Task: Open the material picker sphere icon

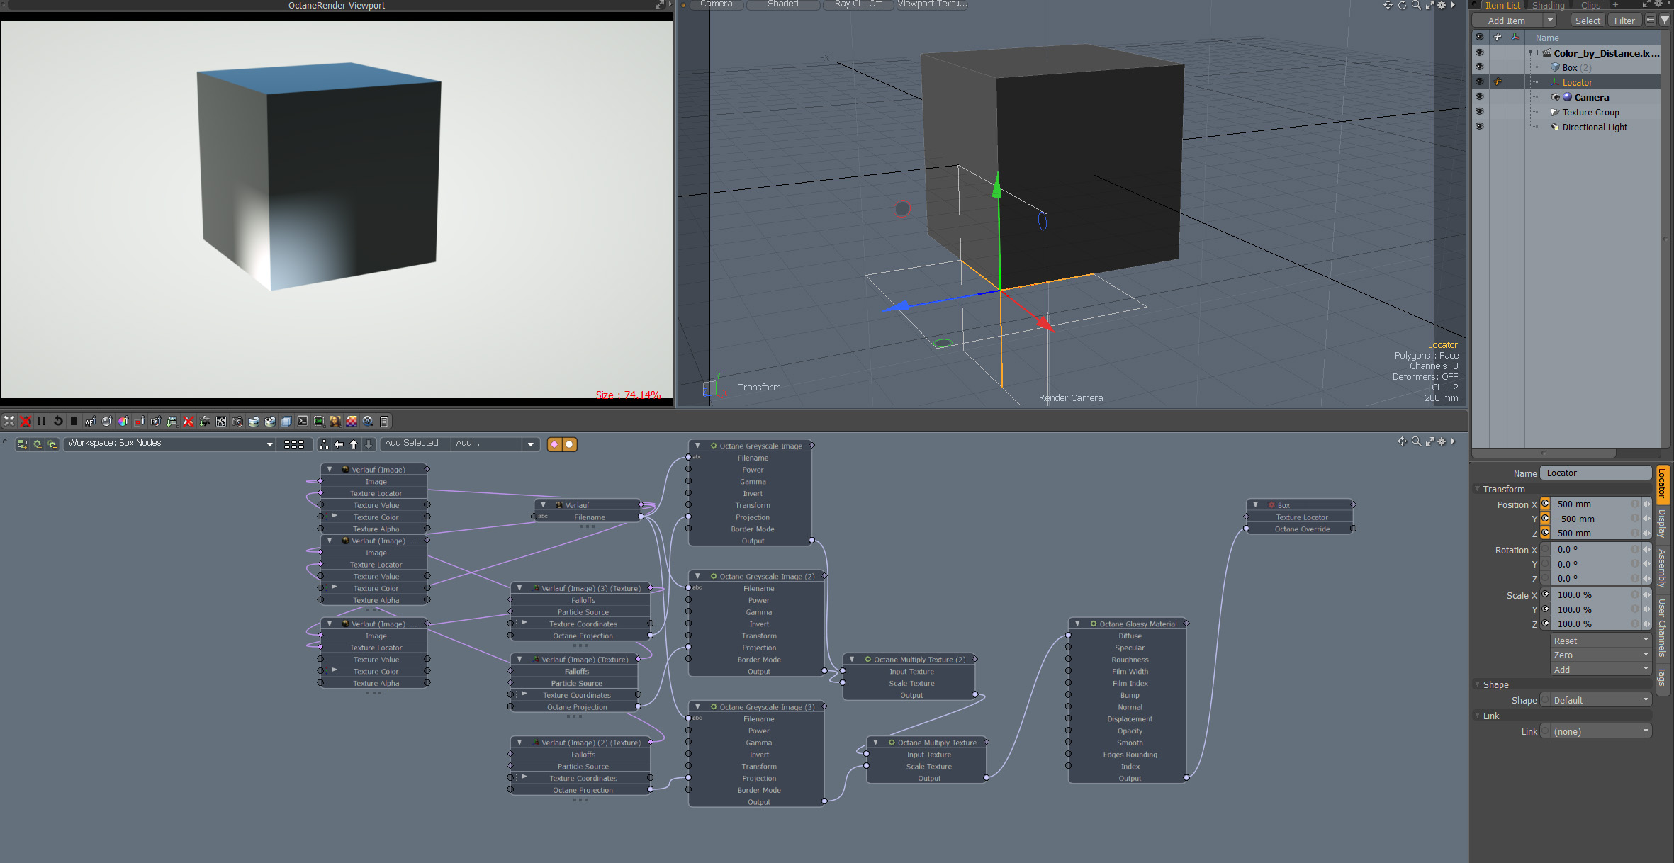Action: click(x=107, y=421)
